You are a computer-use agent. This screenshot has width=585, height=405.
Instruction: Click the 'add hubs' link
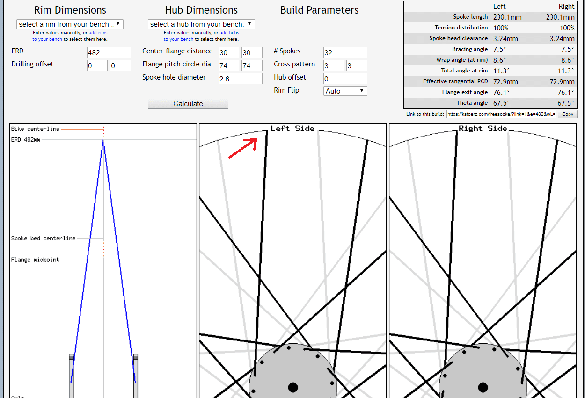point(230,33)
